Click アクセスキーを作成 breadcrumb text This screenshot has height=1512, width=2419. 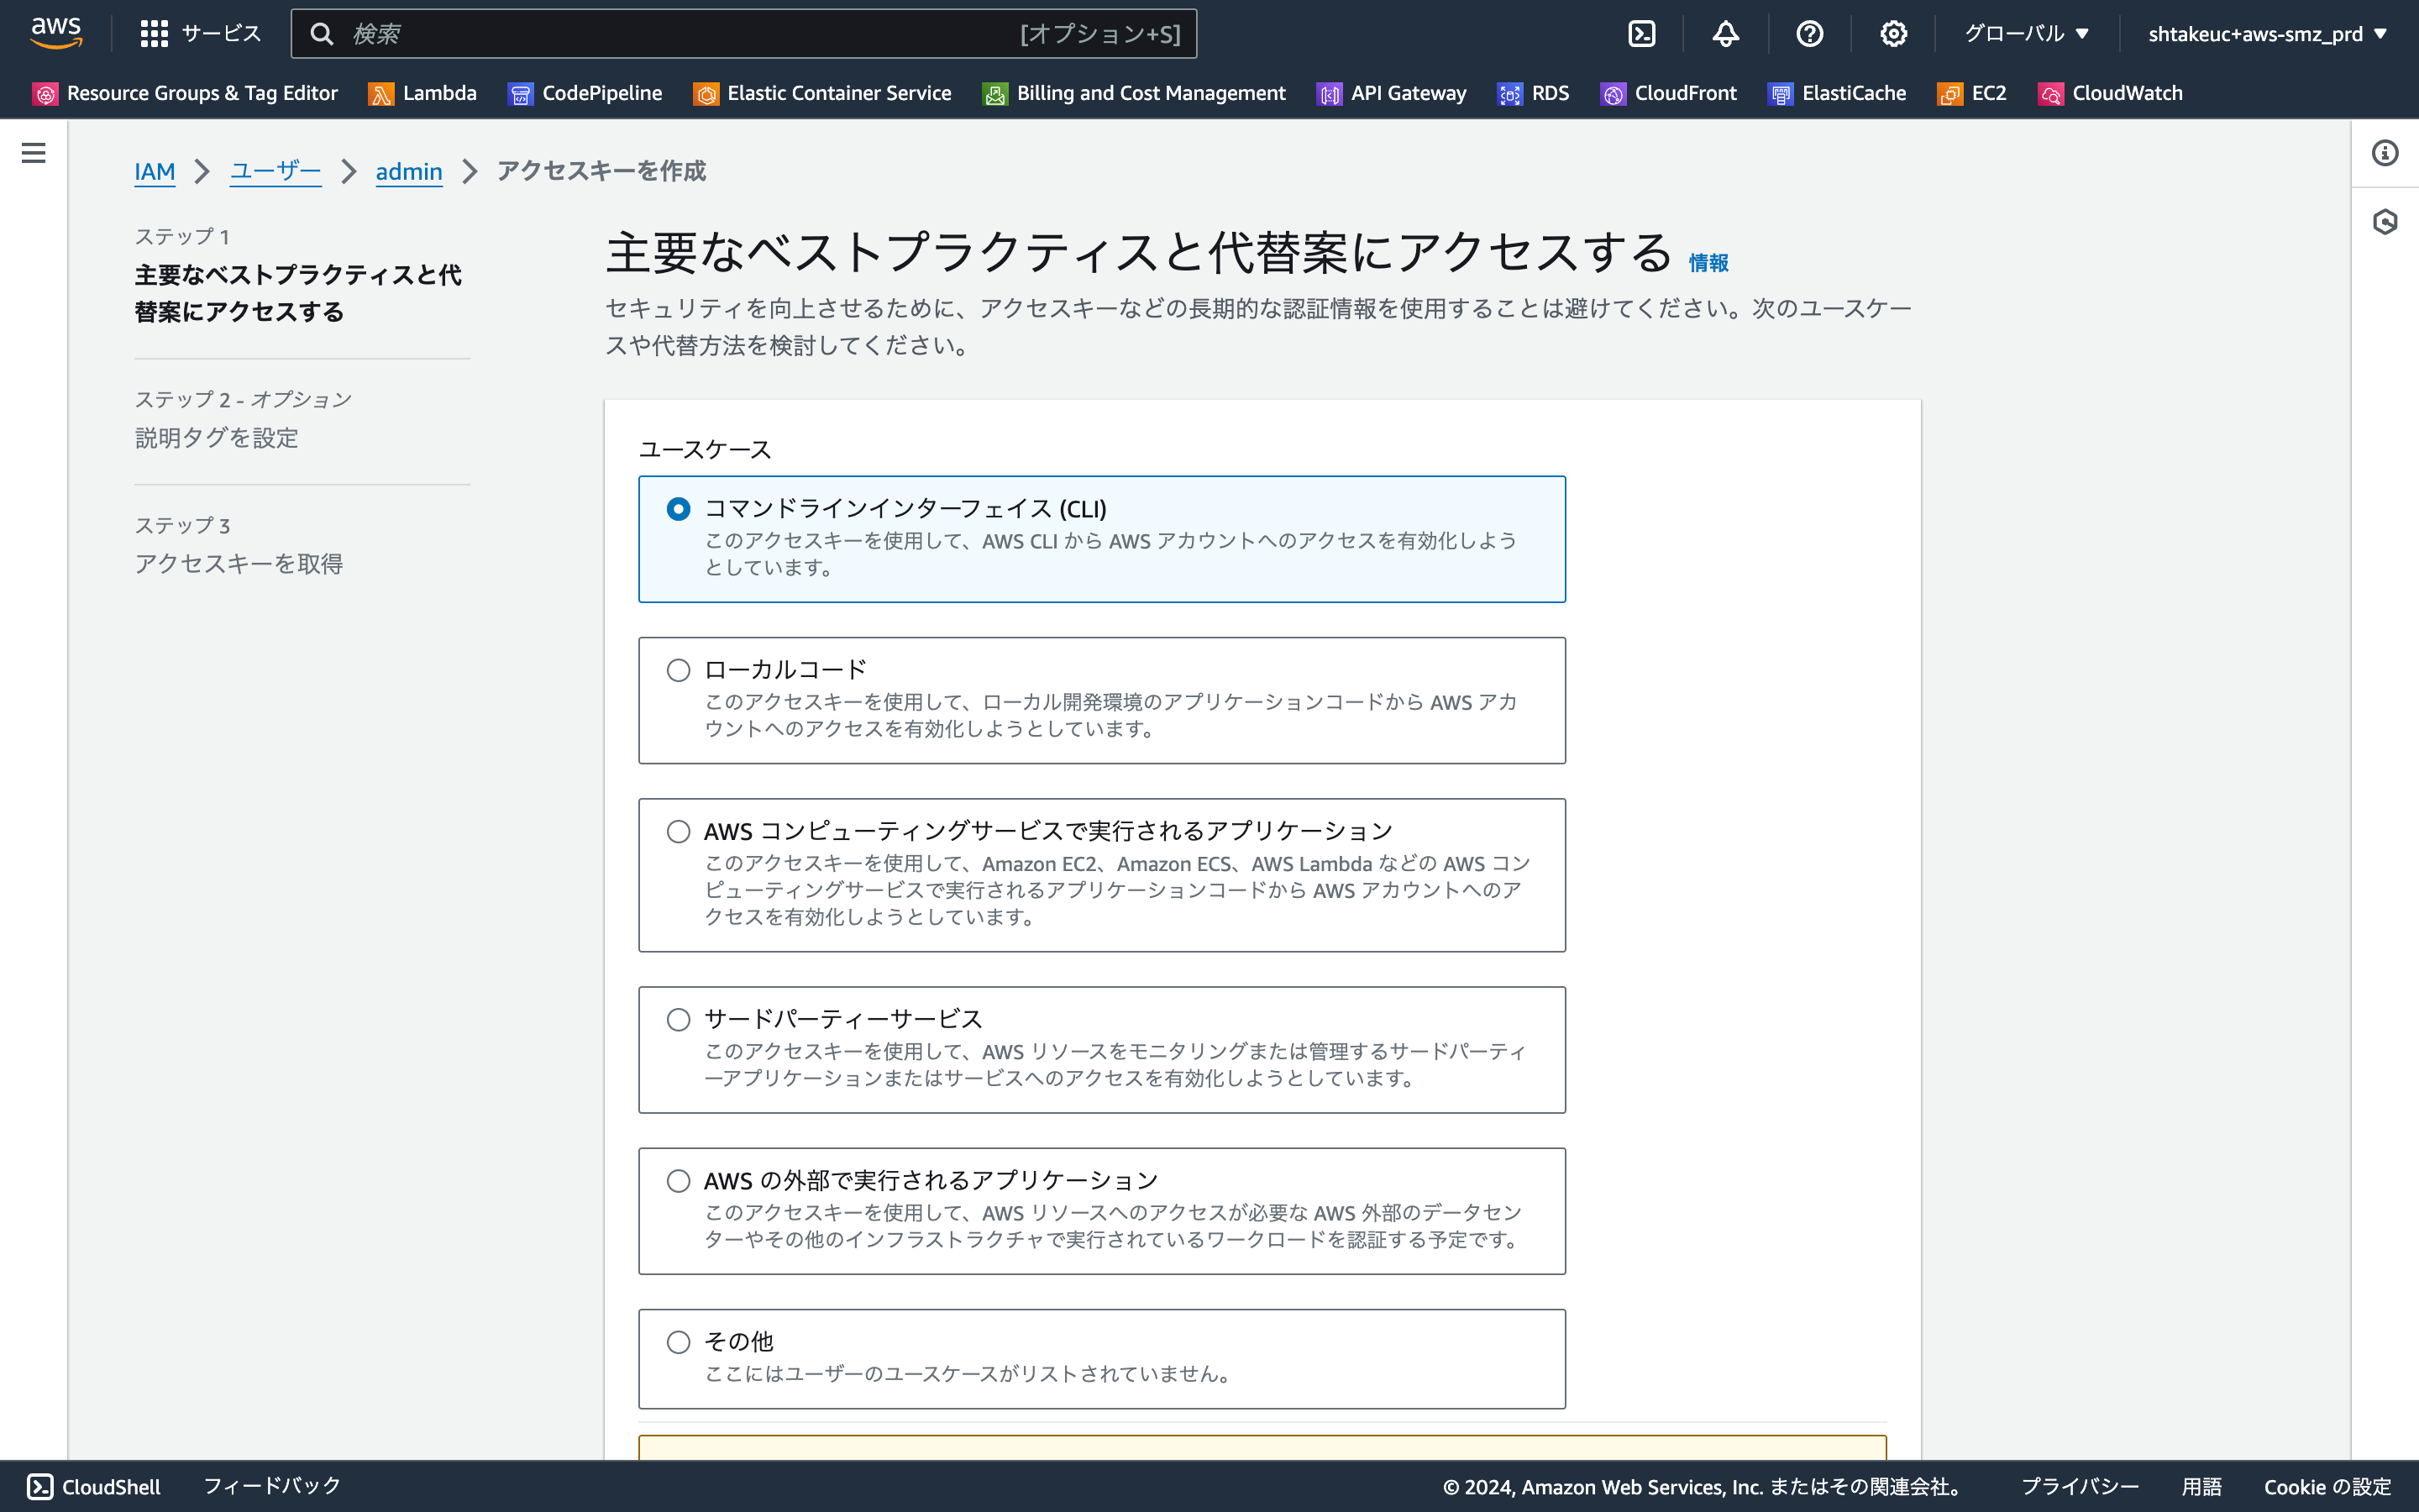tap(601, 171)
